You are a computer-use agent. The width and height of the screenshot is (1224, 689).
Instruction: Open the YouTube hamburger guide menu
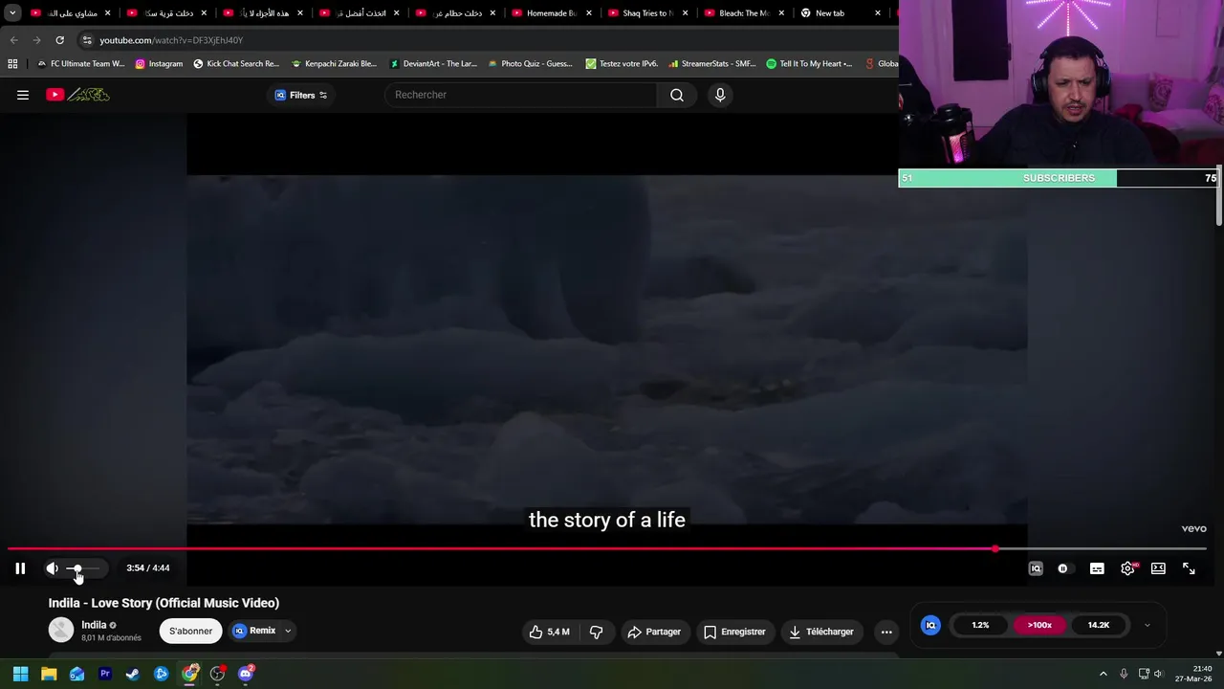(x=23, y=95)
